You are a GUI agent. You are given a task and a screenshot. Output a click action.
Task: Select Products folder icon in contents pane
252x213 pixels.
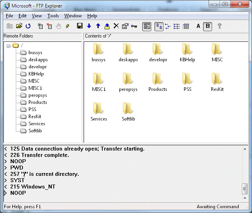[x=158, y=79]
